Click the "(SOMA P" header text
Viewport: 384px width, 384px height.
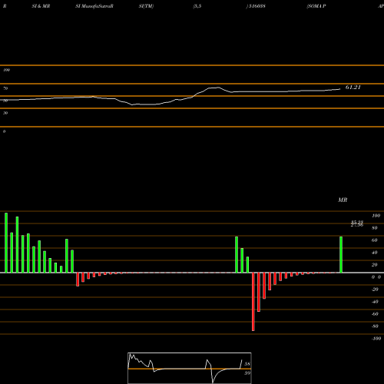click(x=316, y=6)
